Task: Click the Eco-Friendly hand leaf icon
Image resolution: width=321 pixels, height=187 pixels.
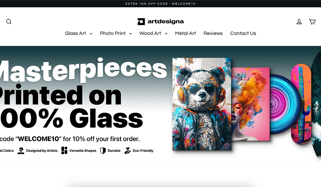Action: 127,151
